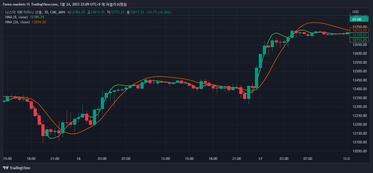Click the Forex-markets publish info header text
The image size is (373, 173).
pos(65,4)
